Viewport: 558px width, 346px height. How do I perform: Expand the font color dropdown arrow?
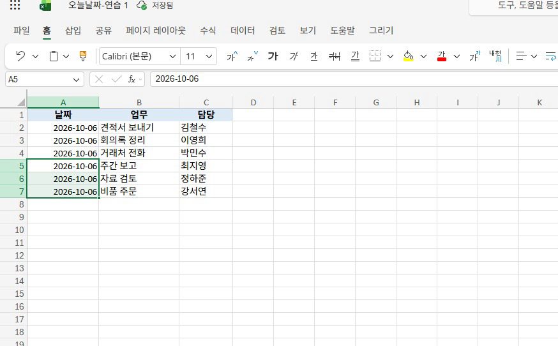click(x=456, y=56)
